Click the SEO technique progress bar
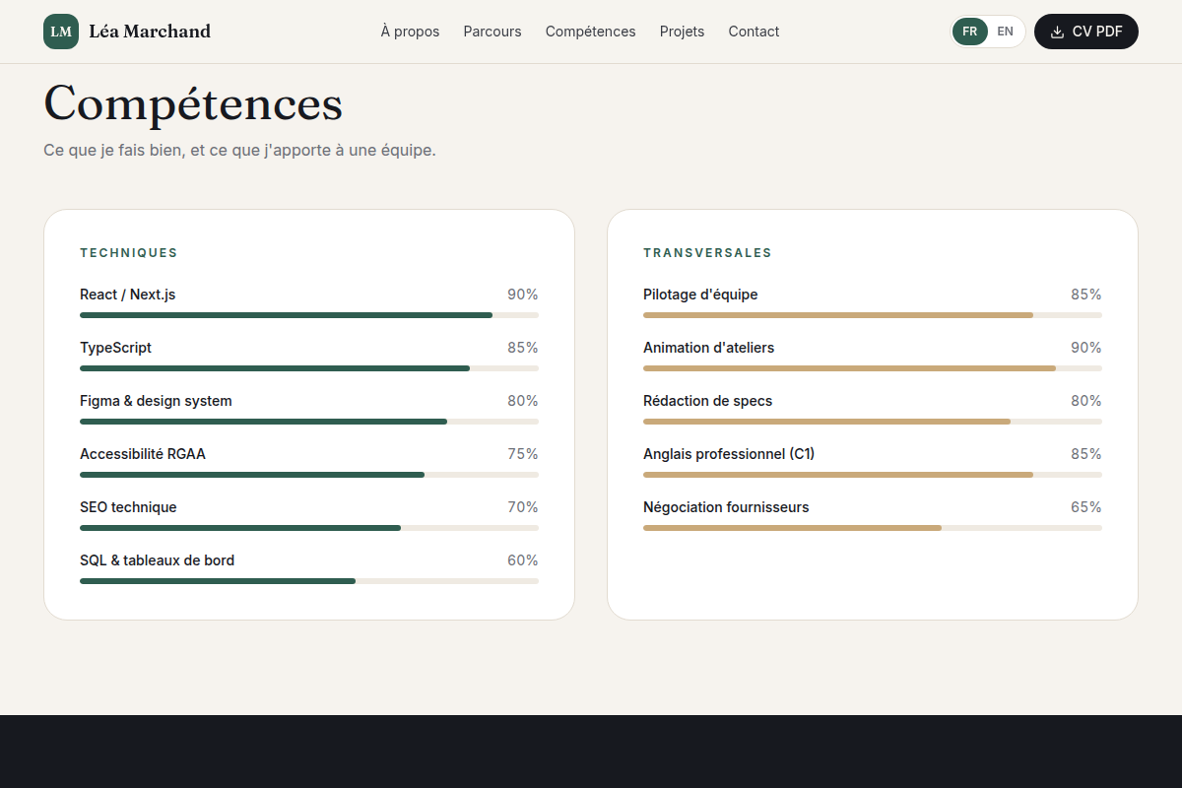This screenshot has width=1182, height=788. (309, 528)
